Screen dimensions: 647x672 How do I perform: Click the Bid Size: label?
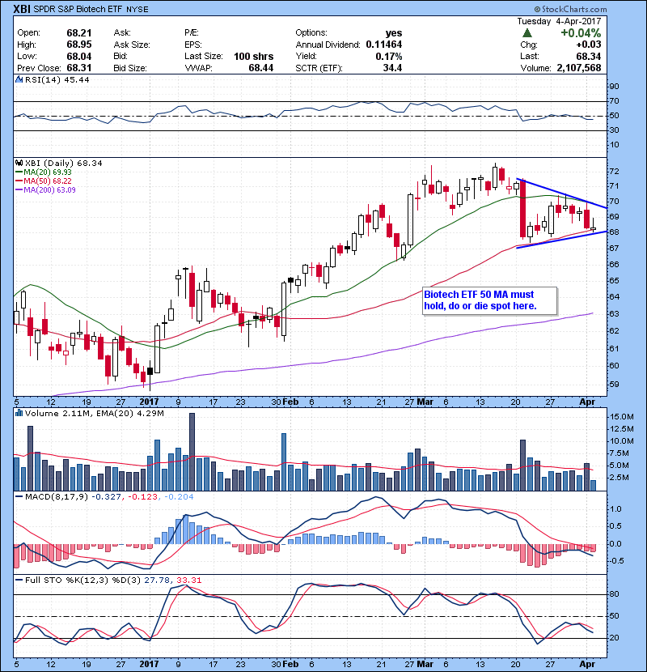point(130,68)
